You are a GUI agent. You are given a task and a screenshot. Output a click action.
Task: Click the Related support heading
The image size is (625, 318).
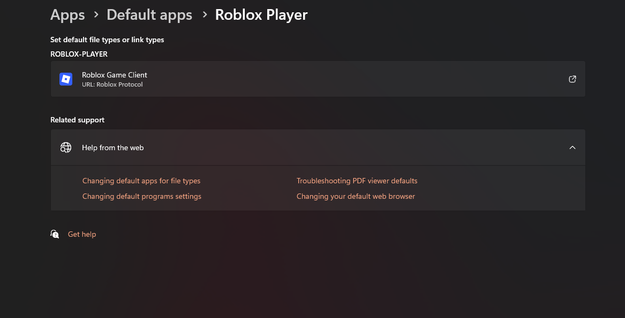pyautogui.click(x=77, y=120)
